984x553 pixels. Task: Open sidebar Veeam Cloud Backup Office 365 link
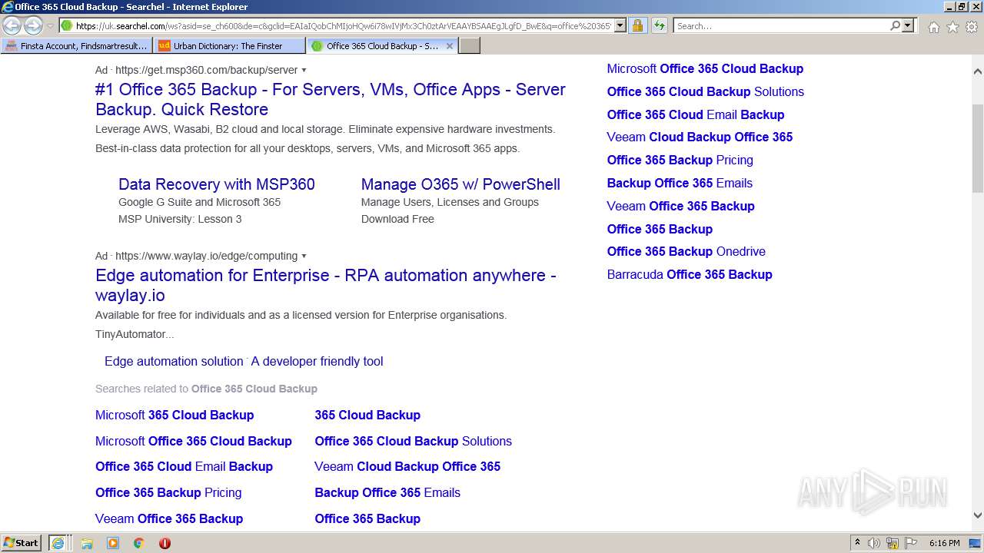[700, 137]
